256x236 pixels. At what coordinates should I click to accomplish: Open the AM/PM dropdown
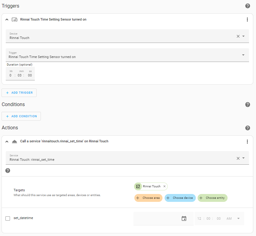click(x=238, y=218)
